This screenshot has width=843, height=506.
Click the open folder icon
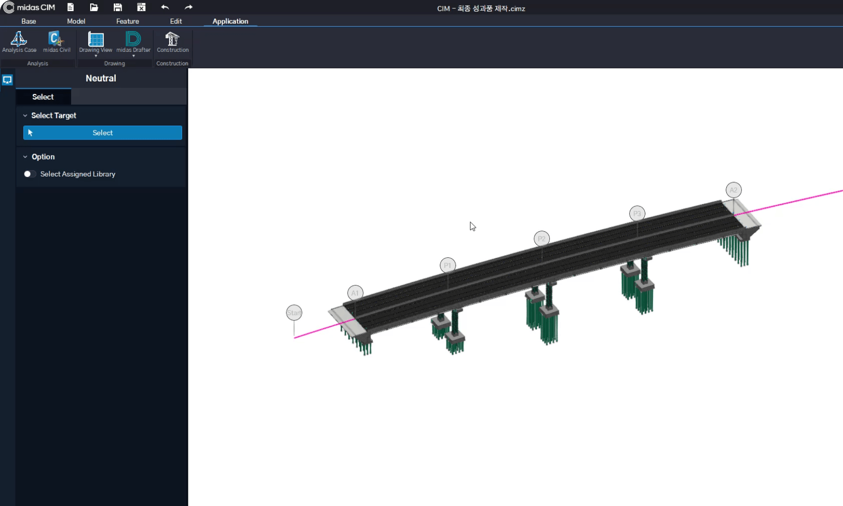(94, 7)
